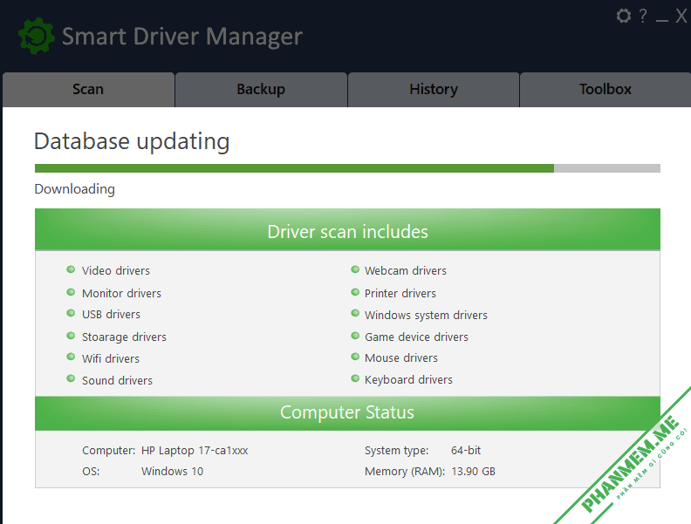
Task: Select the Windows system drivers entry
Action: click(426, 316)
